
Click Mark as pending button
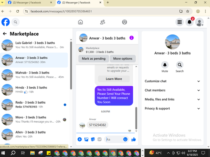[x=94, y=58]
